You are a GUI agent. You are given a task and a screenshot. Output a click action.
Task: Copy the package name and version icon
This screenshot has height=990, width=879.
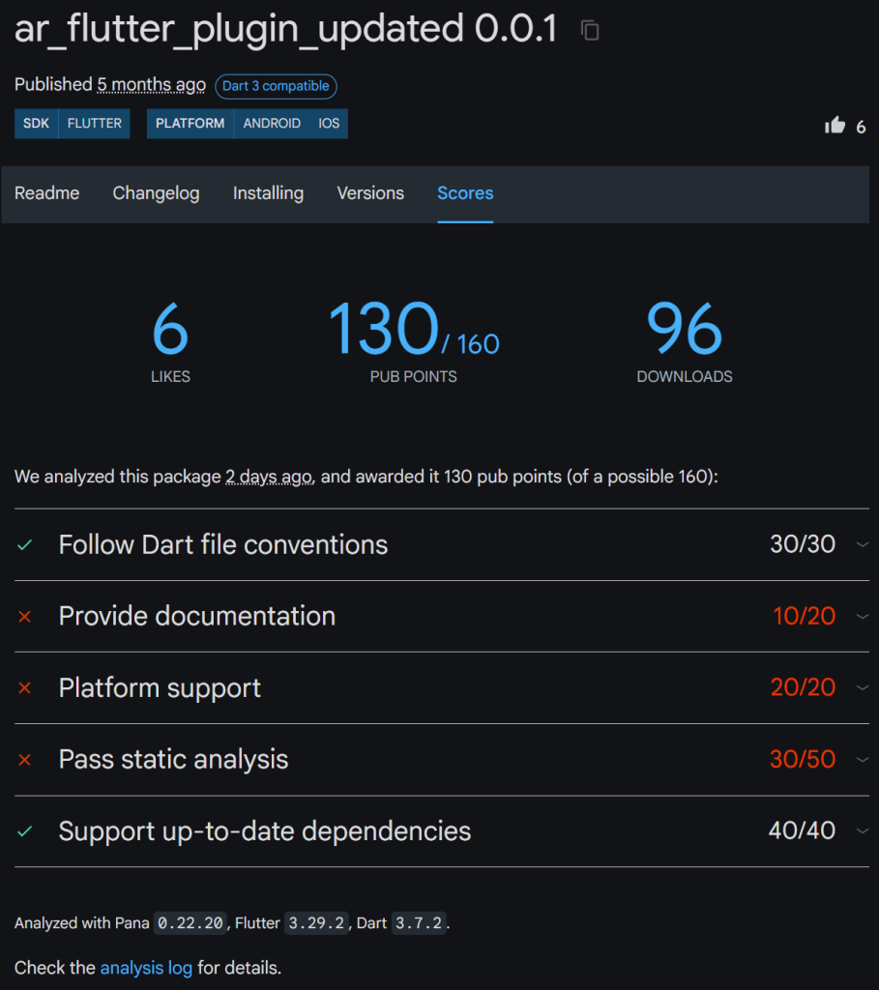tap(590, 30)
